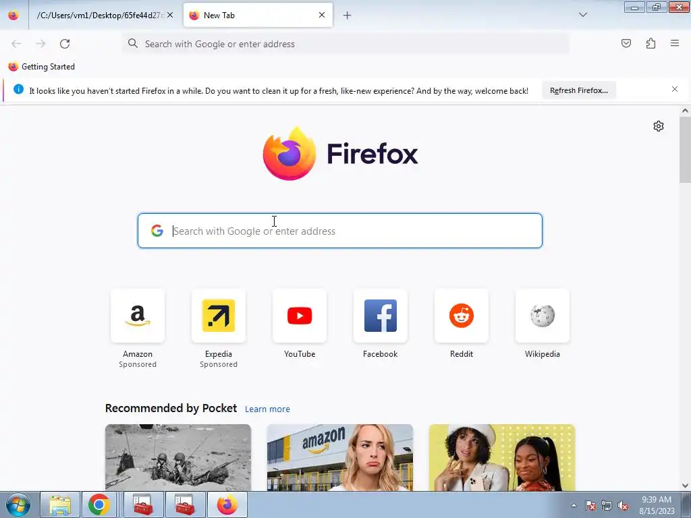Open Save to Pocket icon in toolbar
The height and width of the screenshot is (518, 691).
[x=626, y=43]
